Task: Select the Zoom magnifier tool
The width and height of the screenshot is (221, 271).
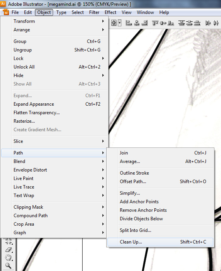Action: click(x=8, y=266)
